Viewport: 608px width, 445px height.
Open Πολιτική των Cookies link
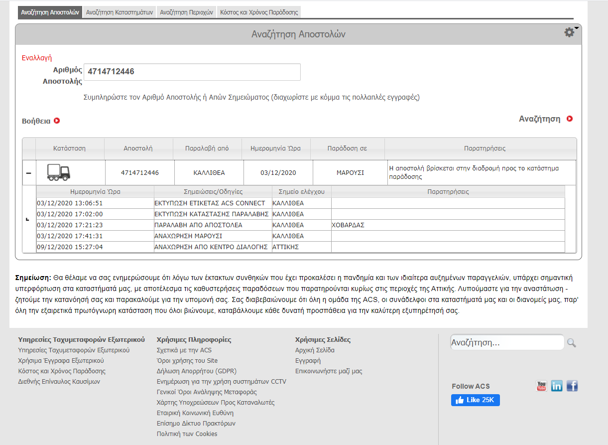pyautogui.click(x=187, y=434)
